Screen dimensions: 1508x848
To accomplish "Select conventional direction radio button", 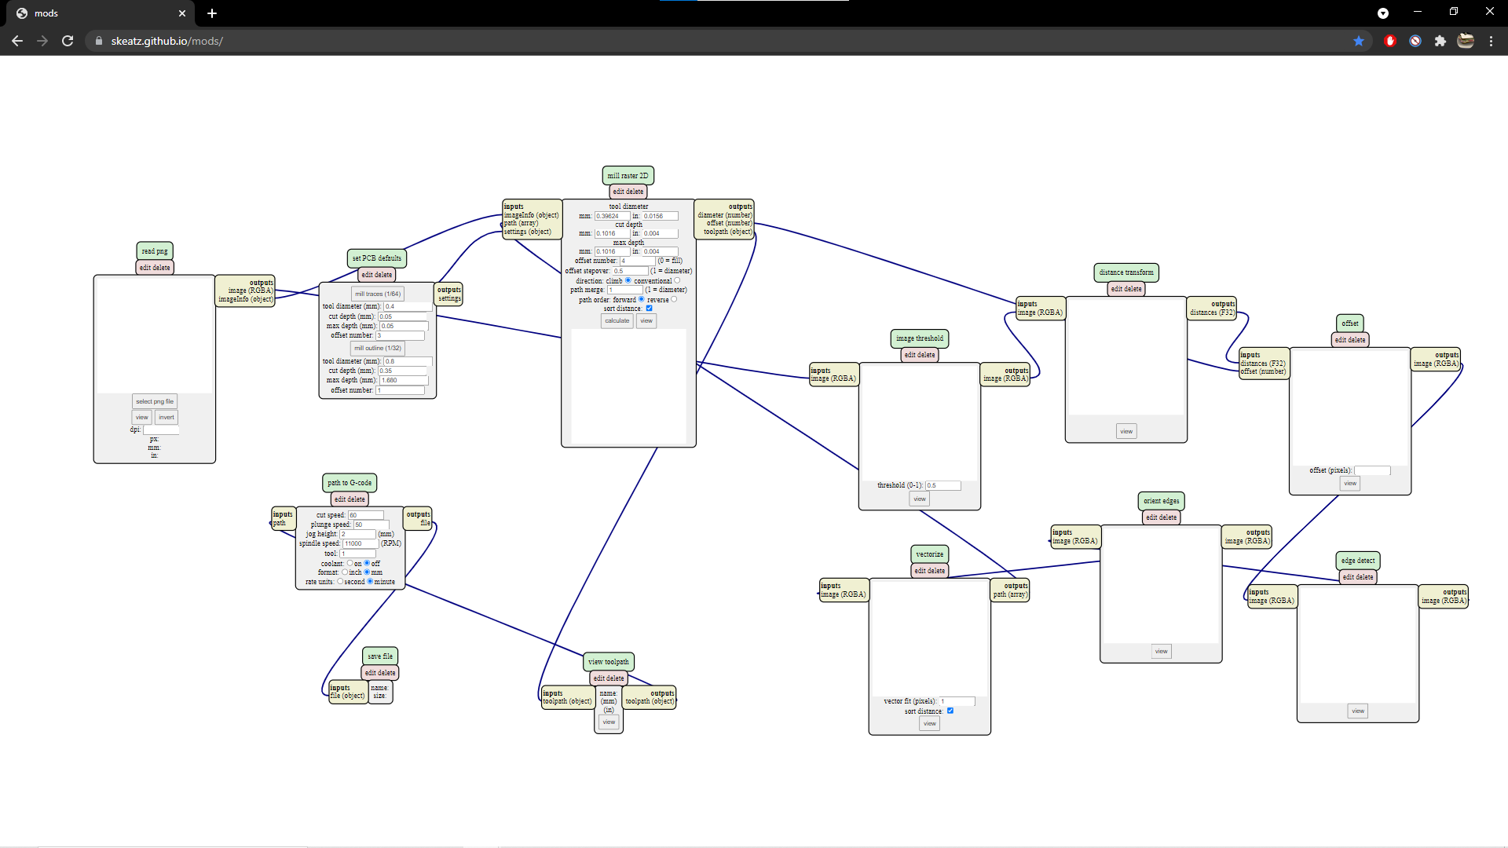I will pyautogui.click(x=677, y=280).
